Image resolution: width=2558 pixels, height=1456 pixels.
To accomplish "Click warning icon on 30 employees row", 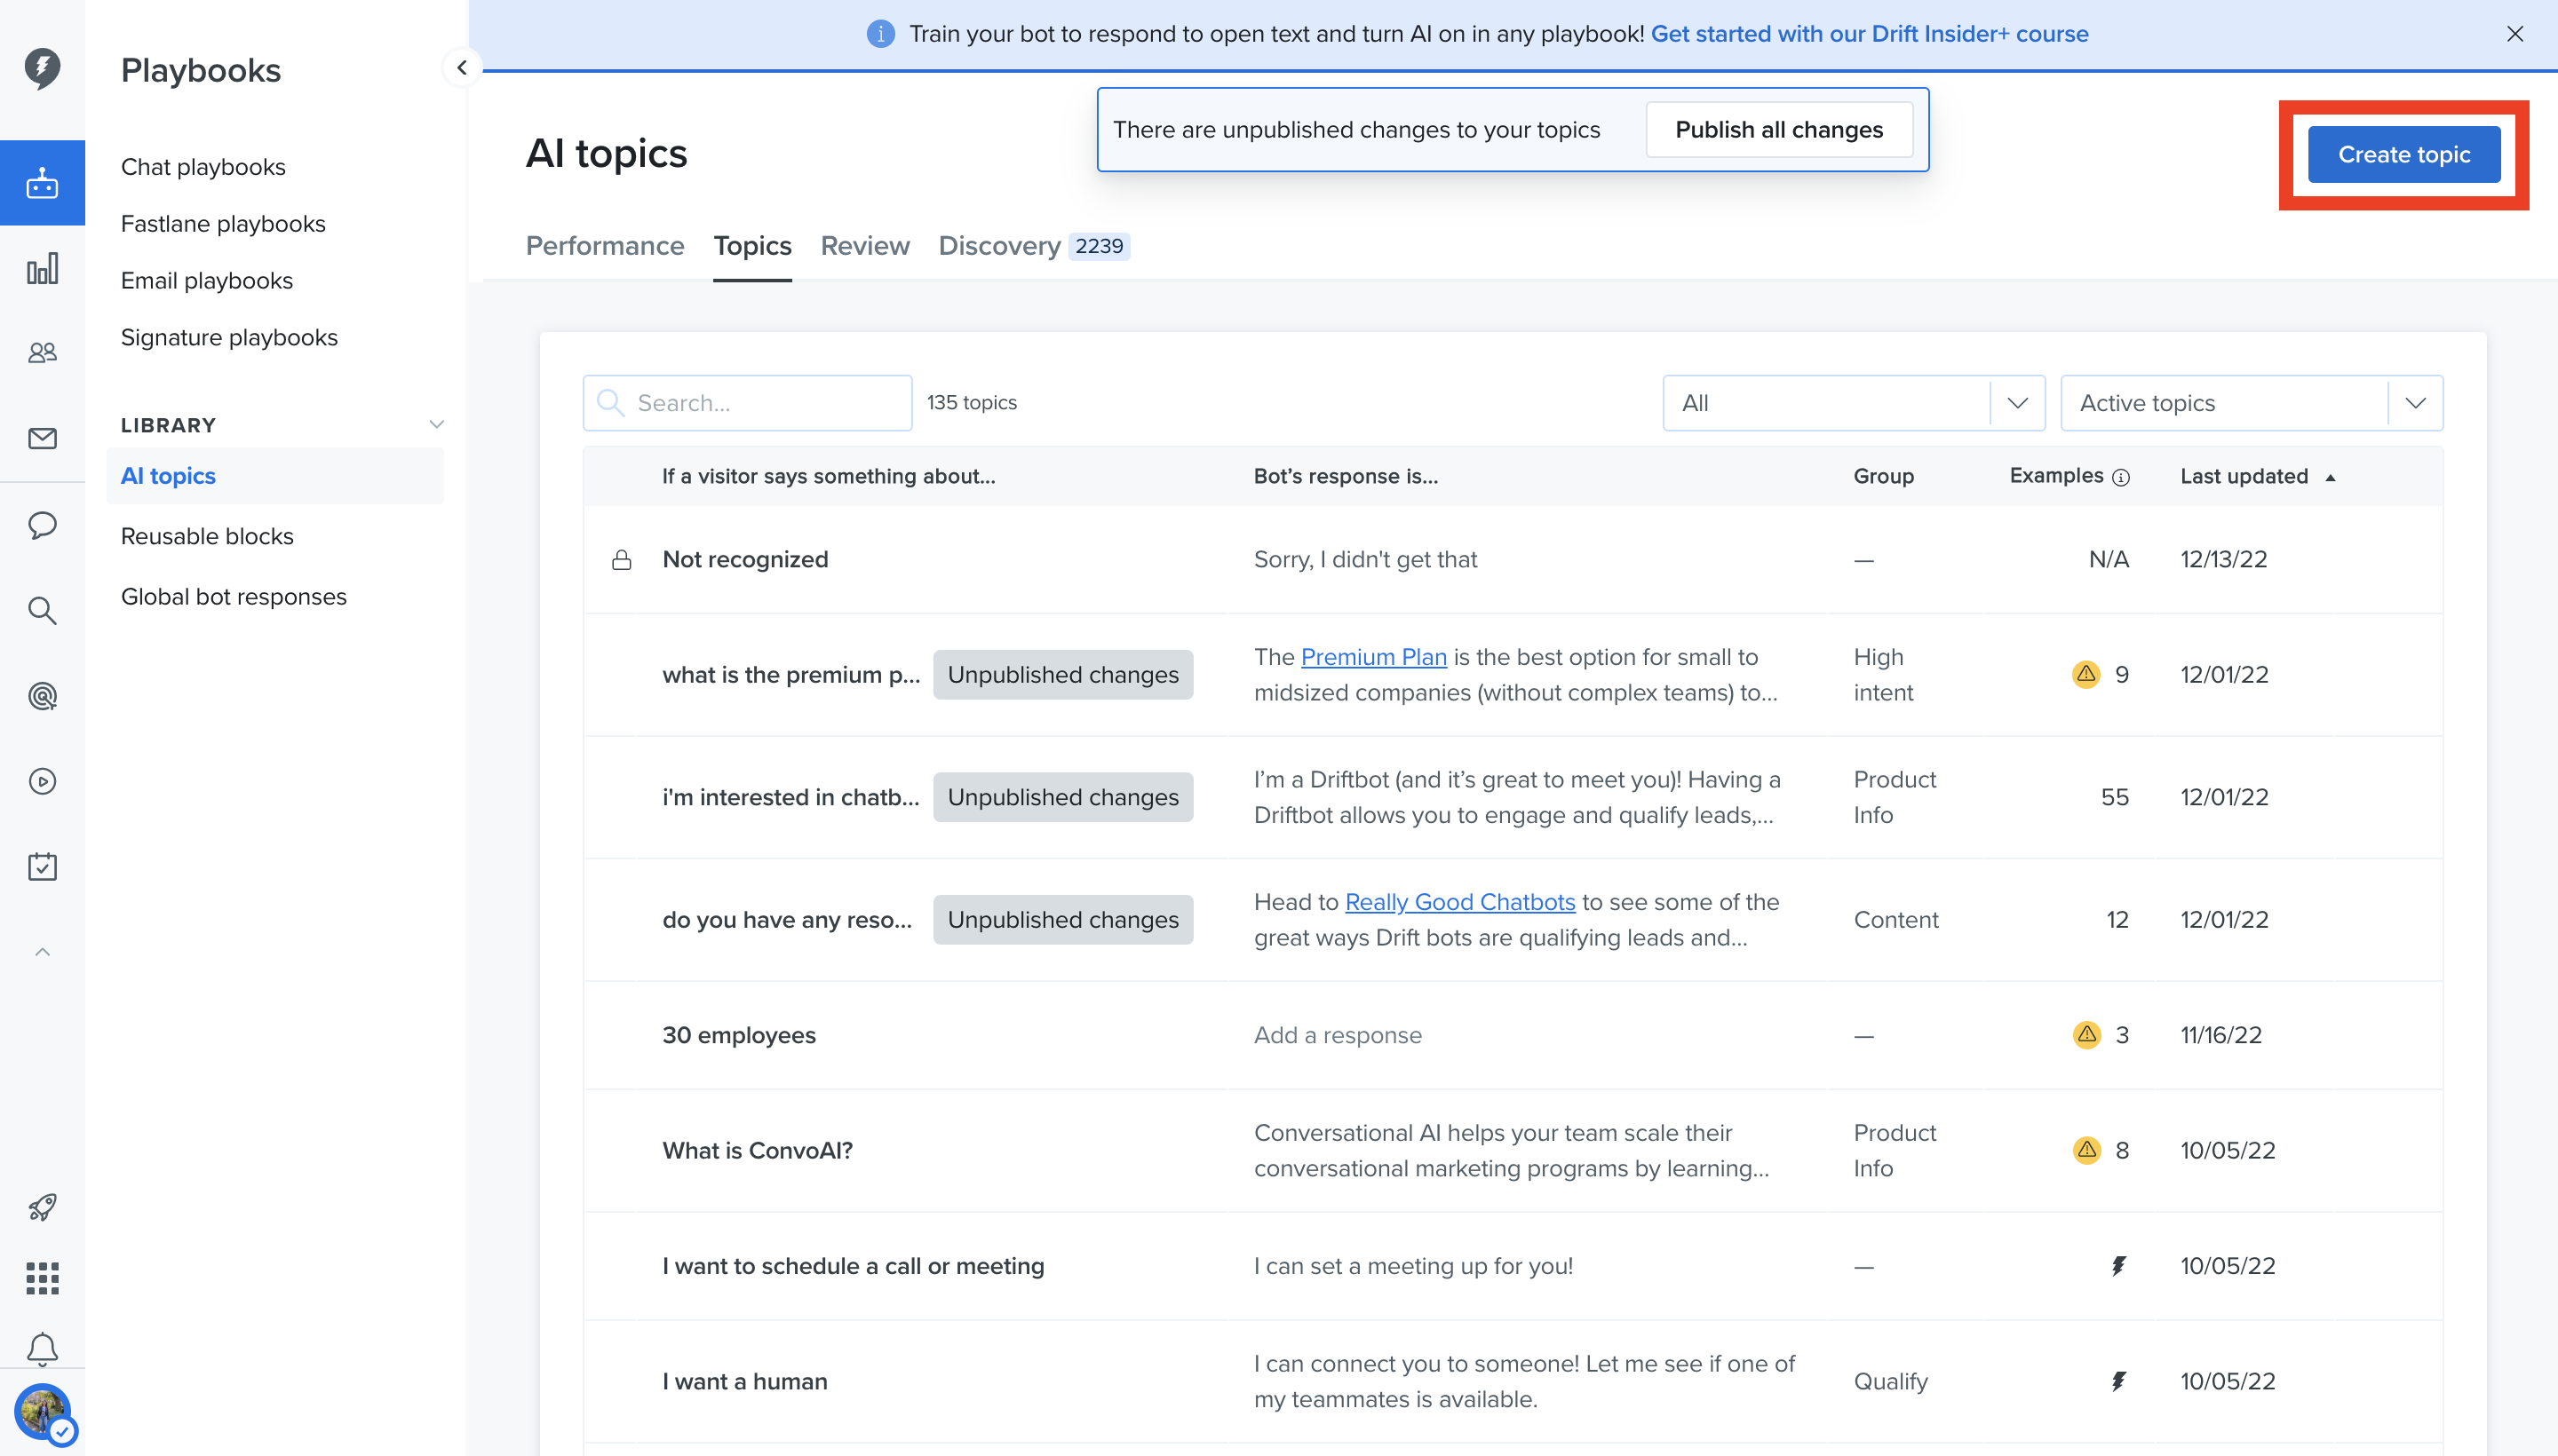I will (x=2085, y=1034).
